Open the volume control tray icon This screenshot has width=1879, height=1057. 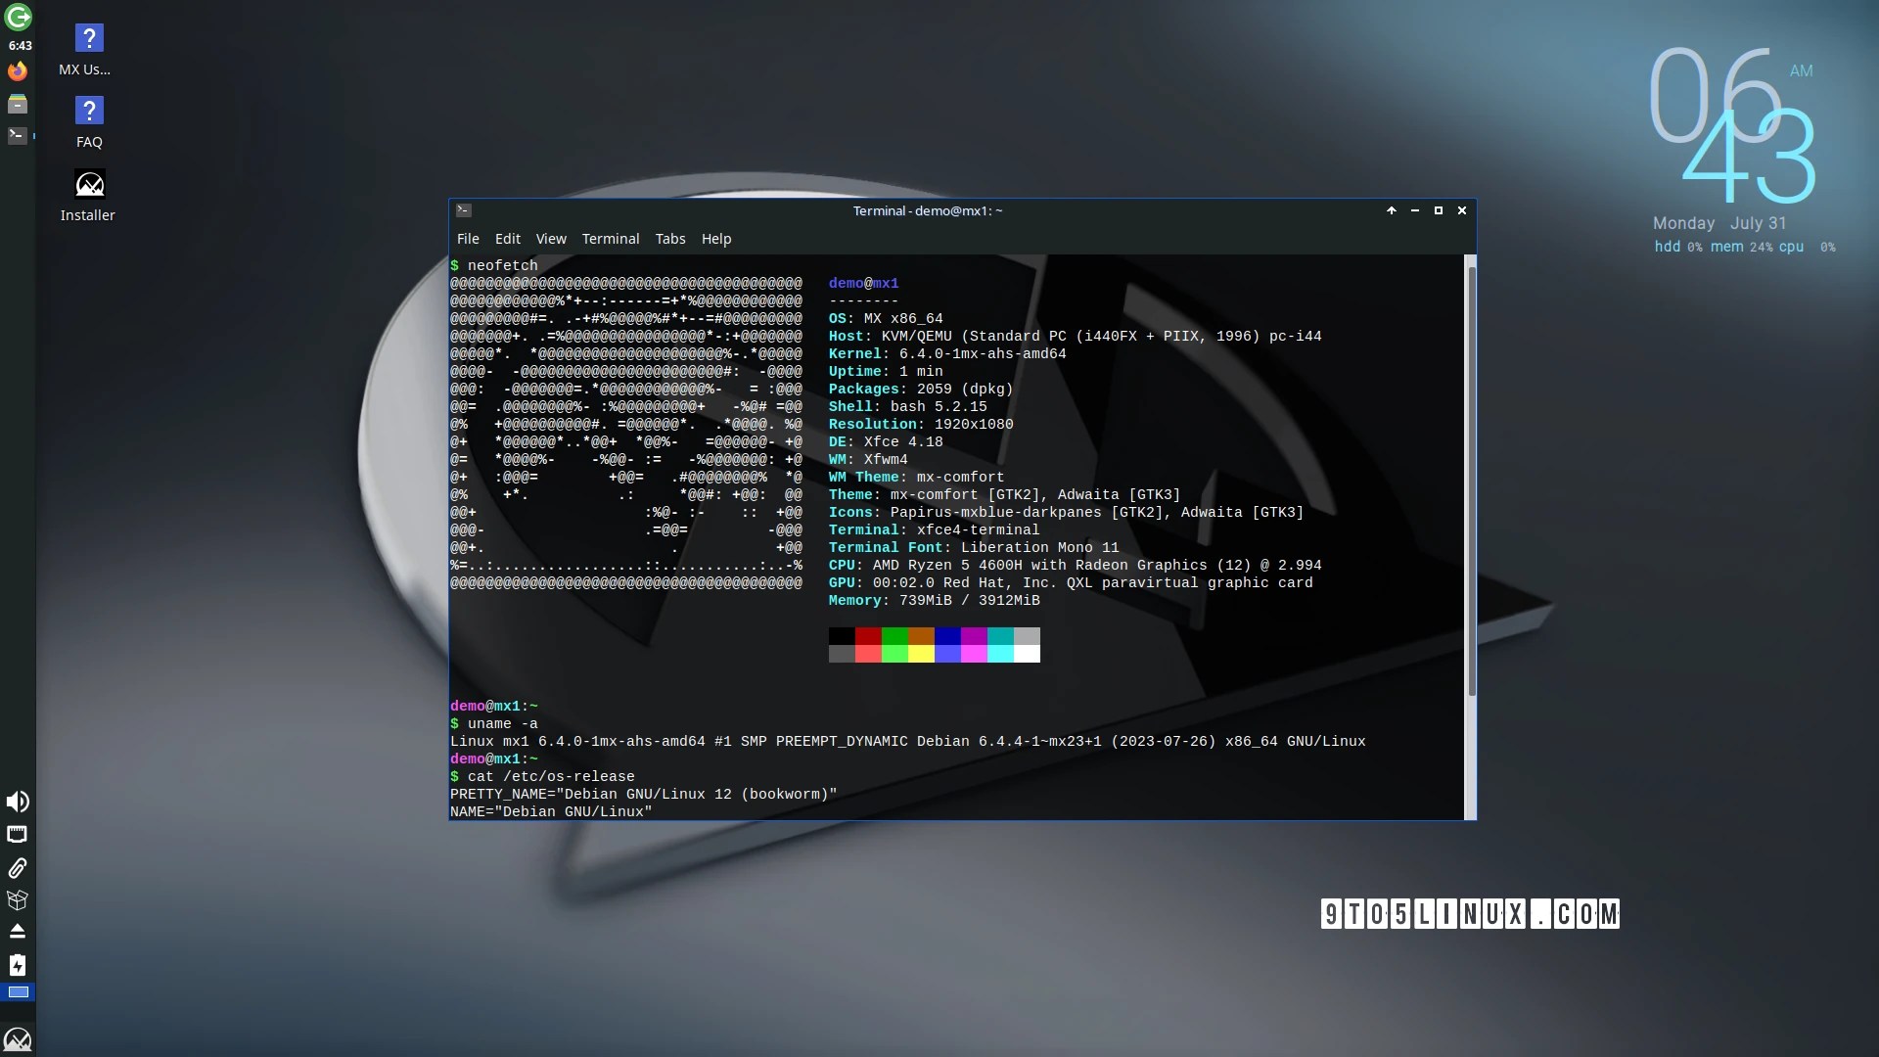click(18, 803)
